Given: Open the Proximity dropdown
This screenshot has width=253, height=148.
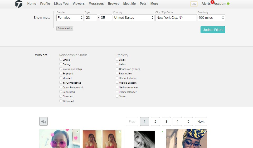Looking at the screenshot, I should tap(211, 18).
